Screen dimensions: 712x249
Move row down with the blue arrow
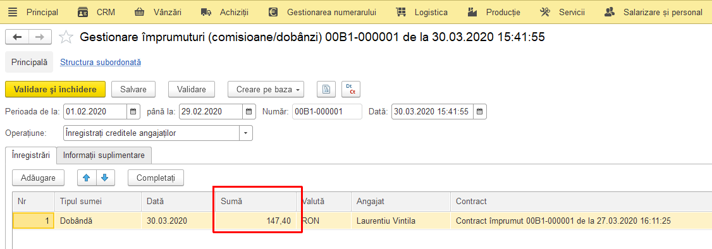point(105,178)
